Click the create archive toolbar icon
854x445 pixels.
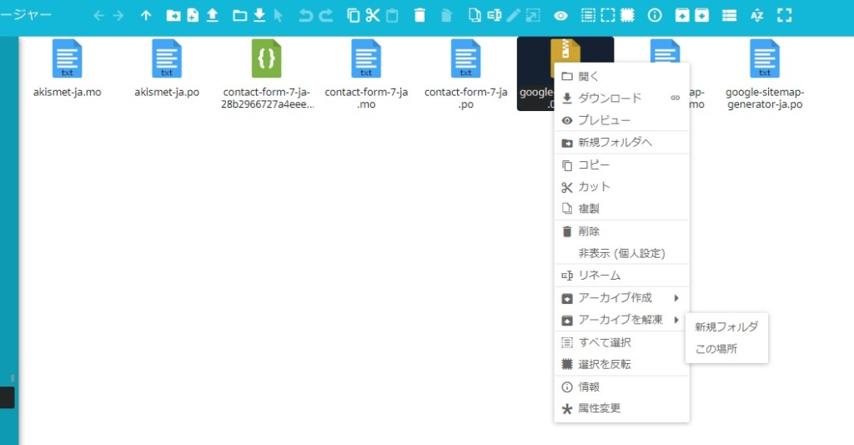point(702,16)
